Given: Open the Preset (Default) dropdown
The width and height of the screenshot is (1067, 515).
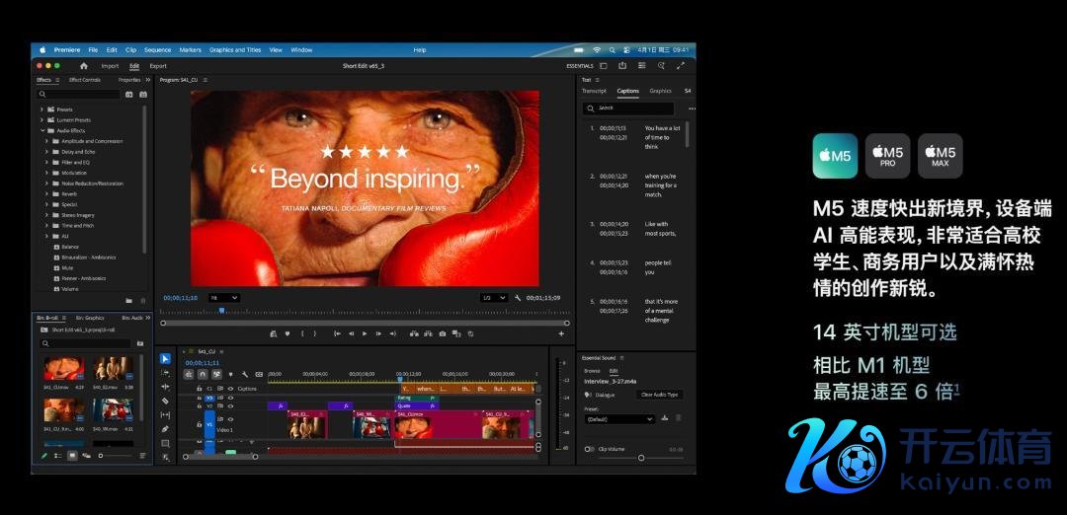Looking at the screenshot, I should pos(619,418).
